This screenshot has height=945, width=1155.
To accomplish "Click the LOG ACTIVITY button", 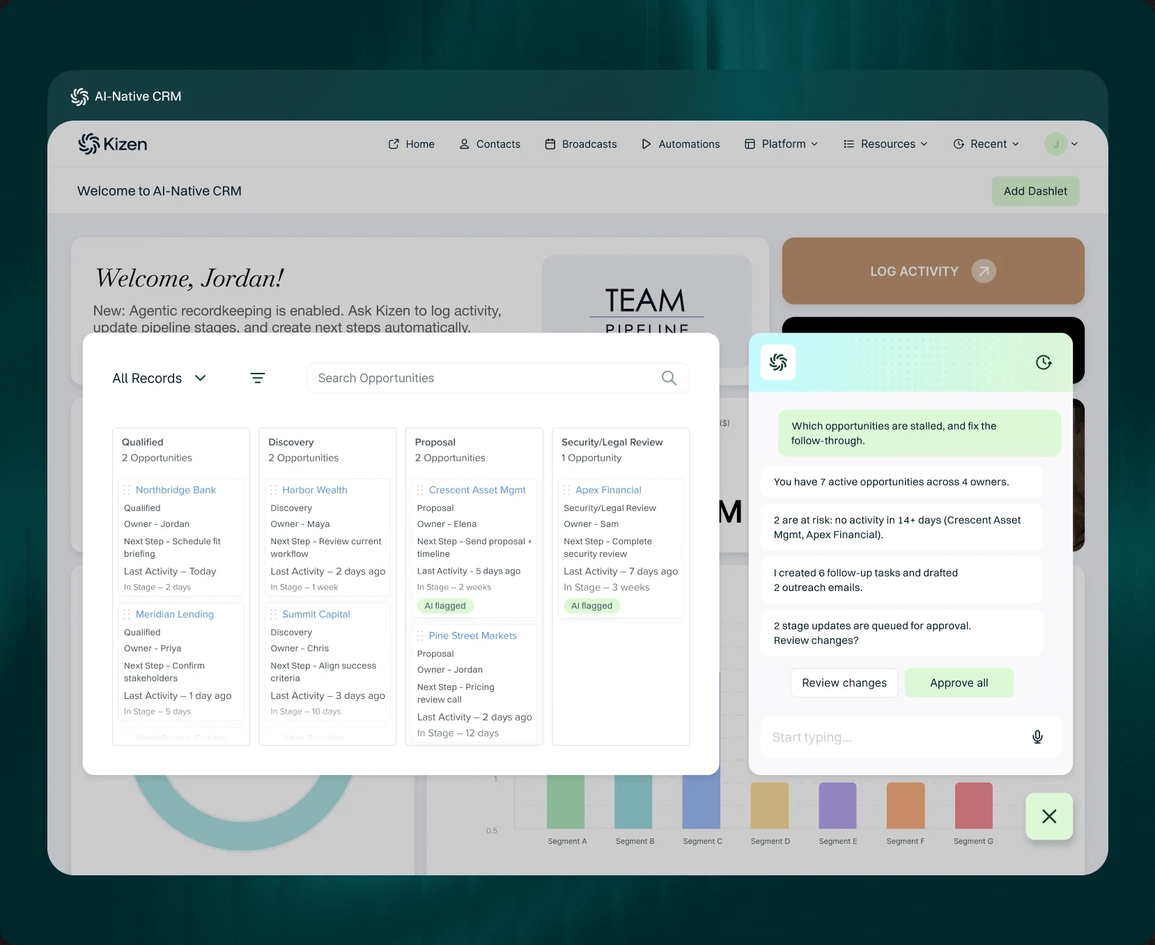I will point(933,271).
